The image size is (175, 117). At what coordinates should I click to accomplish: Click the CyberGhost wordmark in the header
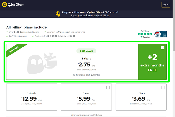click(x=16, y=5)
